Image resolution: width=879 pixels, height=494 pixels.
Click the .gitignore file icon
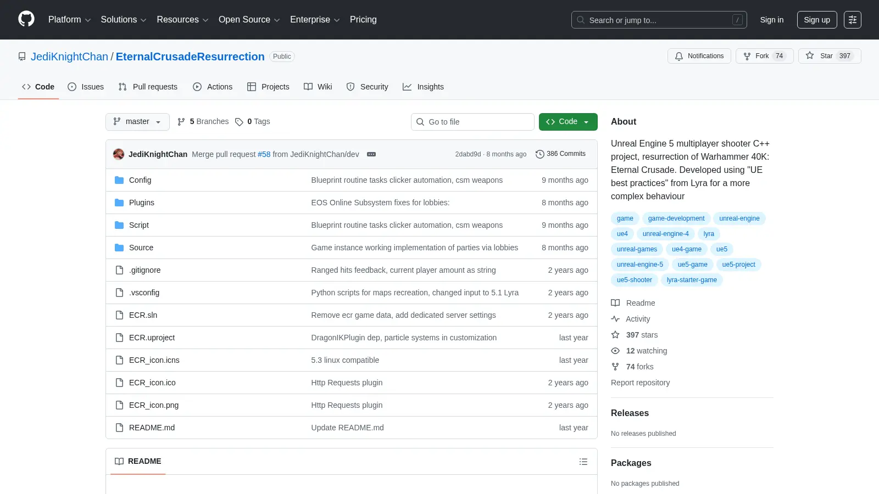(119, 270)
